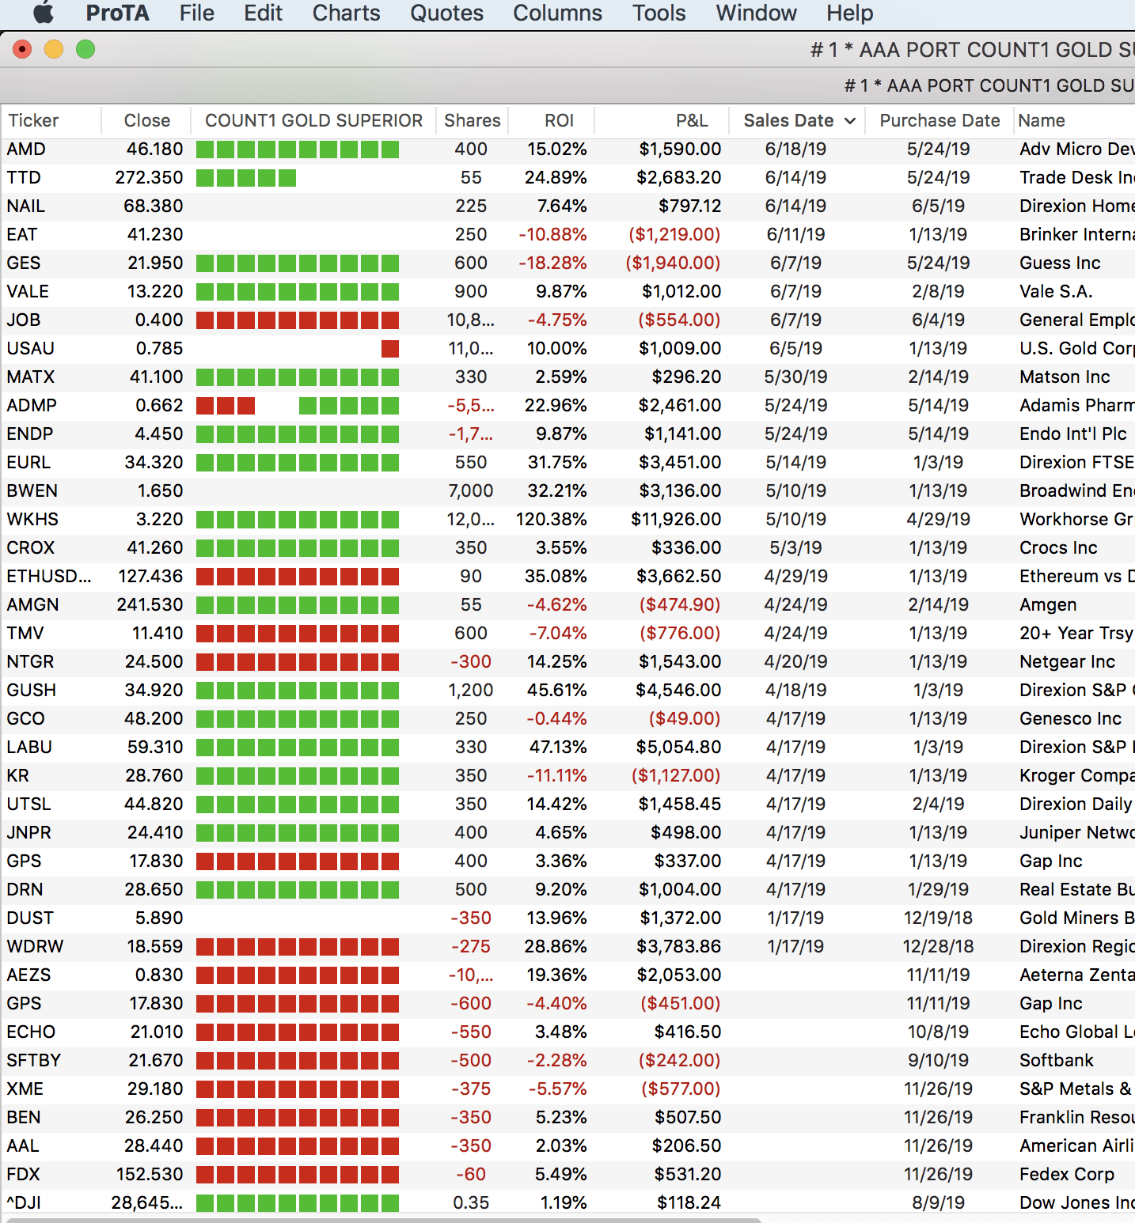This screenshot has height=1223, width=1135.
Task: Click DUST purchase date 12/19/18
Action: pyautogui.click(x=938, y=918)
